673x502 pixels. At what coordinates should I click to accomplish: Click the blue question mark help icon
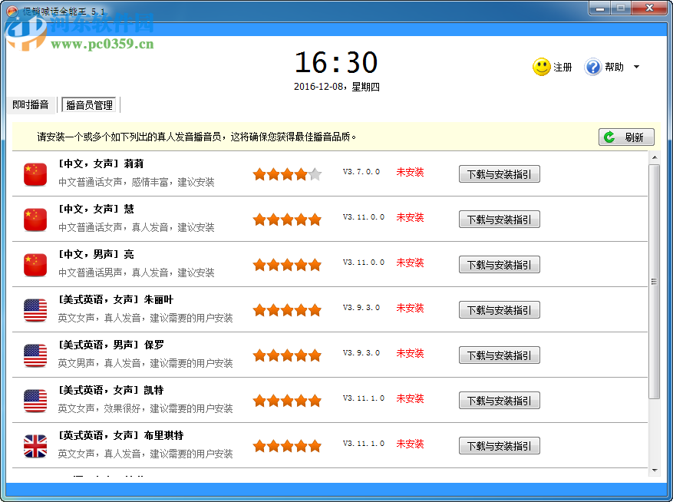point(592,67)
